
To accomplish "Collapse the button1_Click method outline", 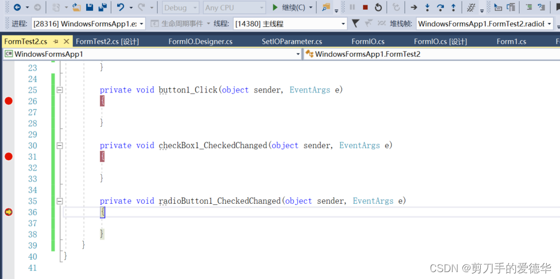I will (x=60, y=90).
